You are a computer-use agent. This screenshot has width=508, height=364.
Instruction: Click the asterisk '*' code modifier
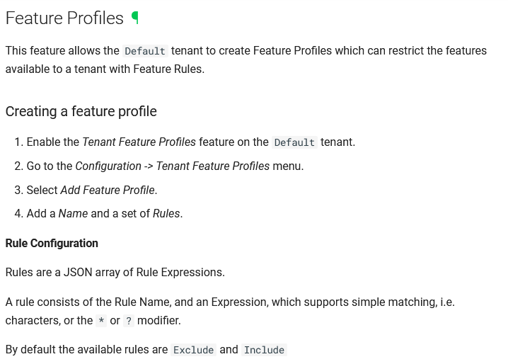101,321
